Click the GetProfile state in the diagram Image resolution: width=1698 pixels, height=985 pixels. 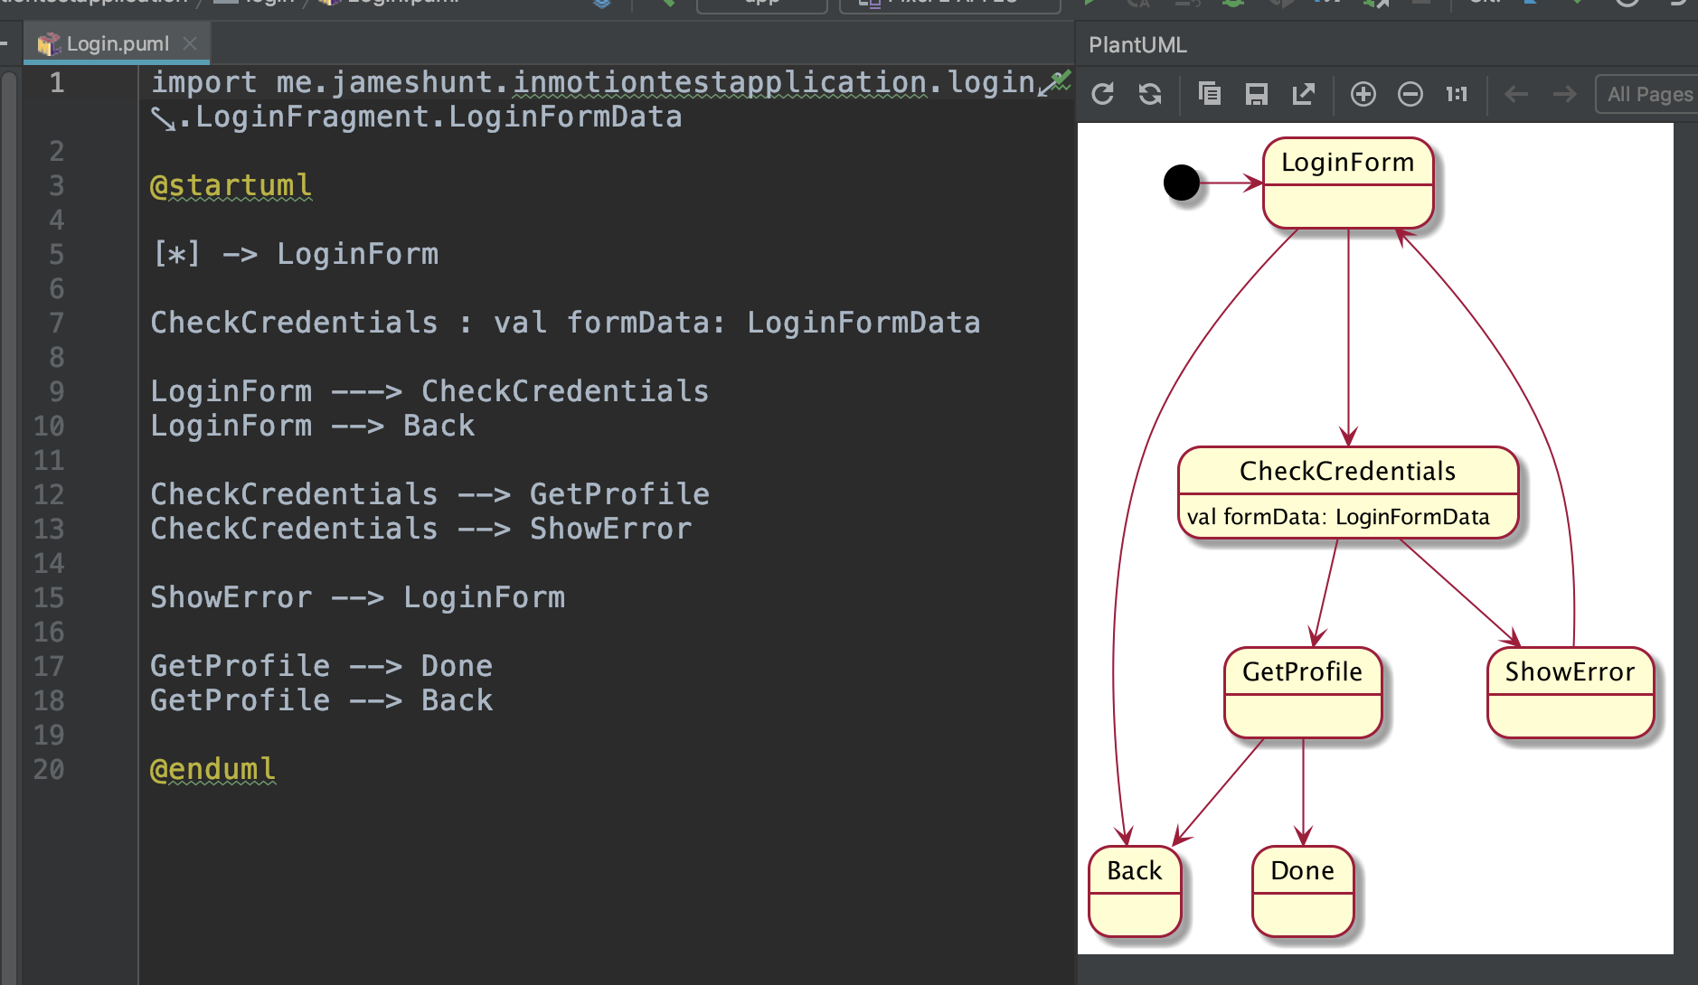1303,692
